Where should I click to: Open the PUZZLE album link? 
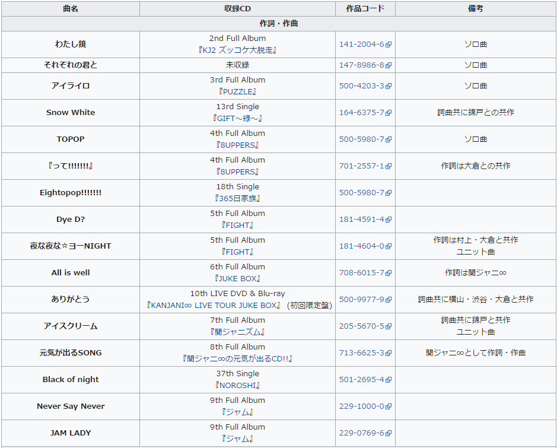(237, 91)
